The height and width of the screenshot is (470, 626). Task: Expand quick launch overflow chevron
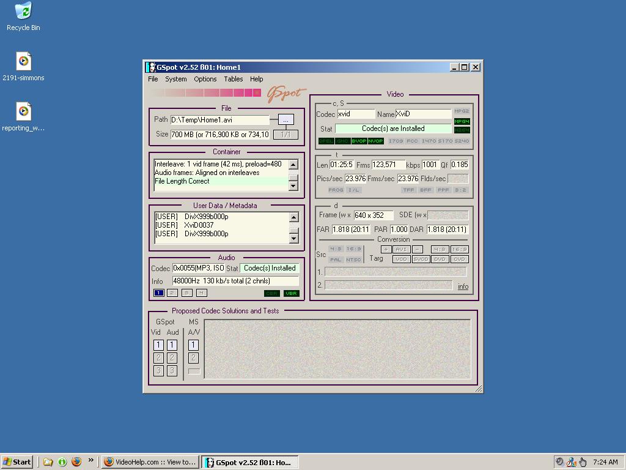91,460
